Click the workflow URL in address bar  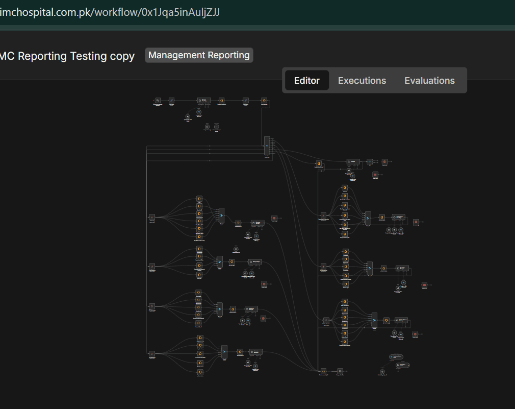click(x=110, y=12)
